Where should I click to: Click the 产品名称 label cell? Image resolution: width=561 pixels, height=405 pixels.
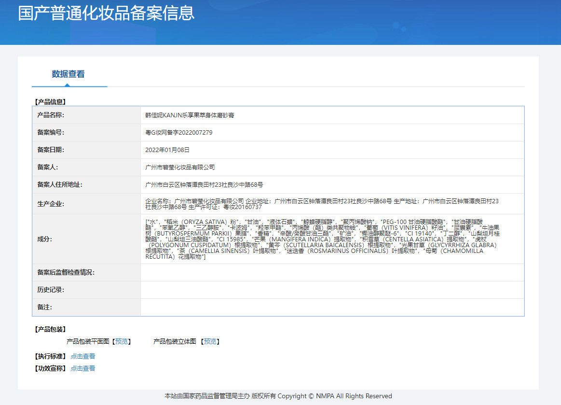[x=86, y=115]
